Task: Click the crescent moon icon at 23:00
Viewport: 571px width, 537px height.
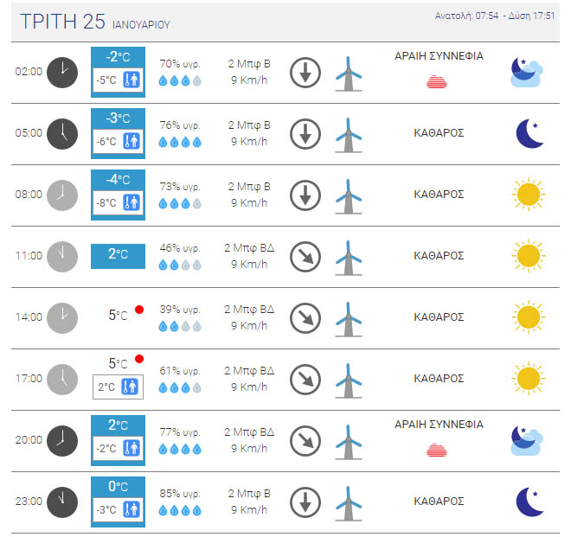Action: 529,502
